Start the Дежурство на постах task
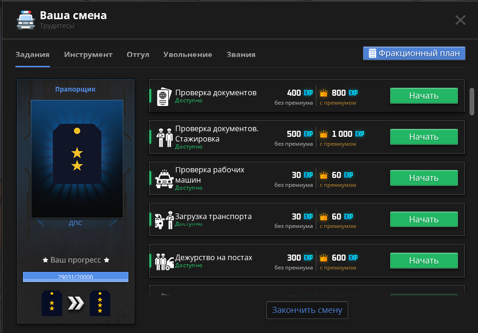 424,261
